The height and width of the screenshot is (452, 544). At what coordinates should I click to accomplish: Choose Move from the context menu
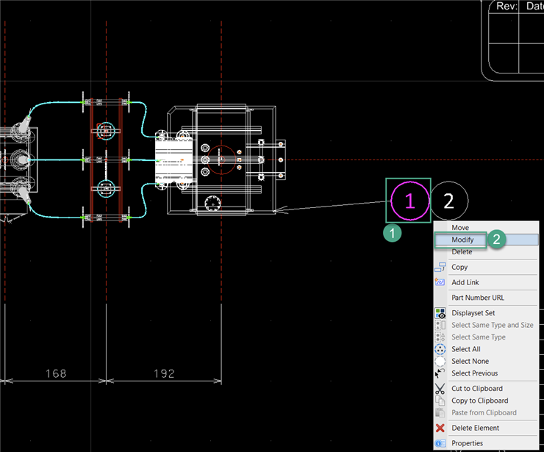(x=460, y=228)
